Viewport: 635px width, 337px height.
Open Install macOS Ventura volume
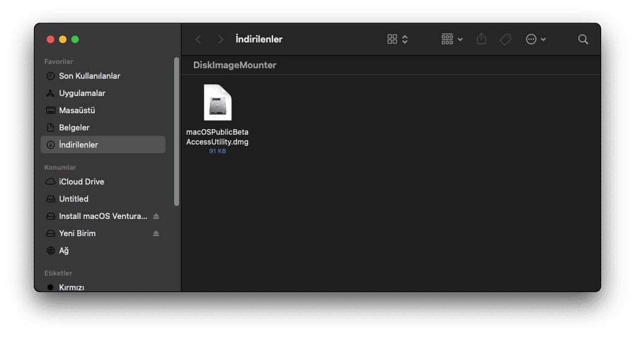103,216
